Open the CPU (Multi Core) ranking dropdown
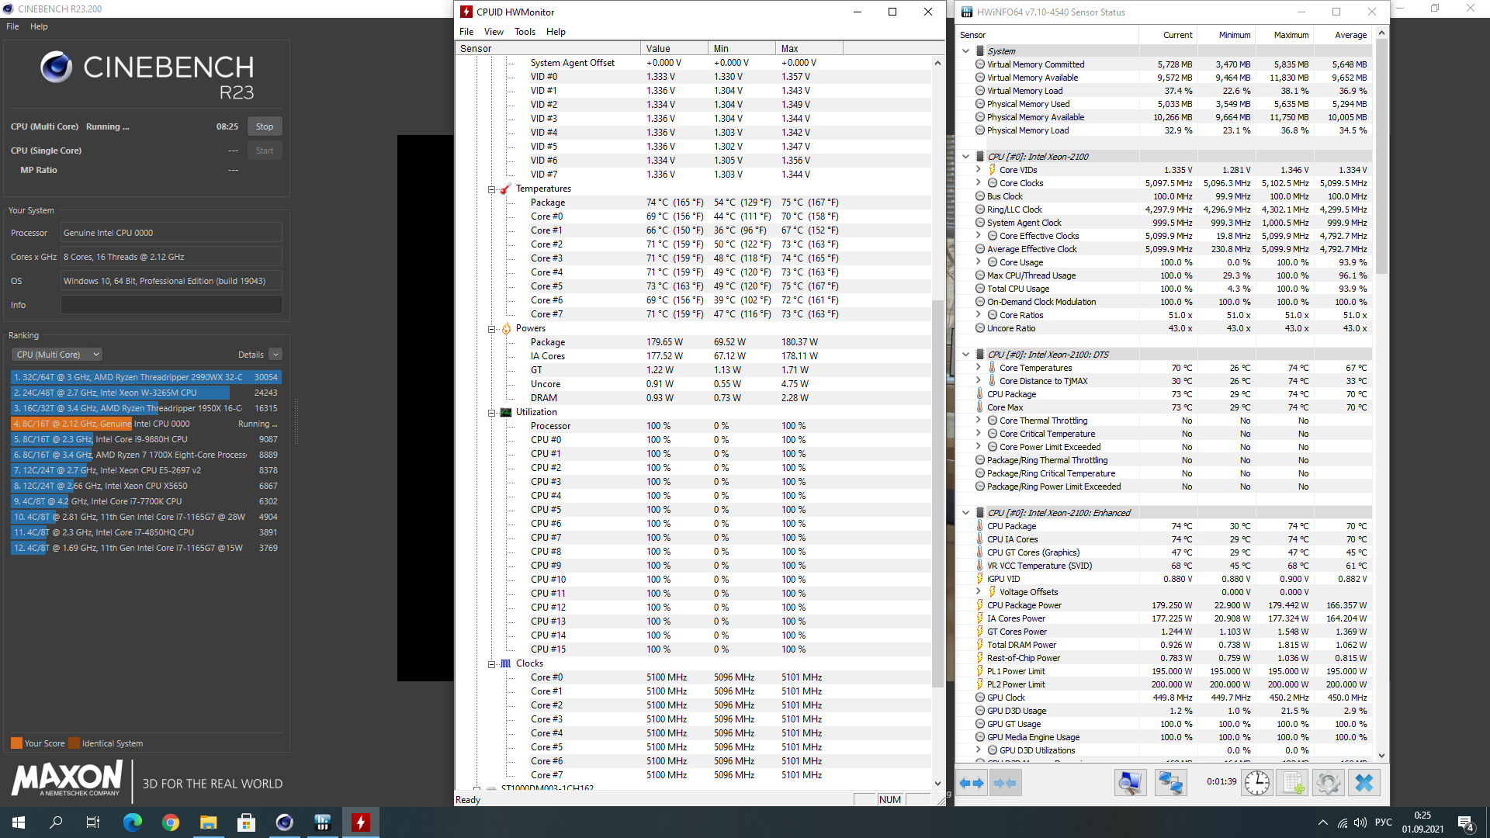 click(x=57, y=355)
